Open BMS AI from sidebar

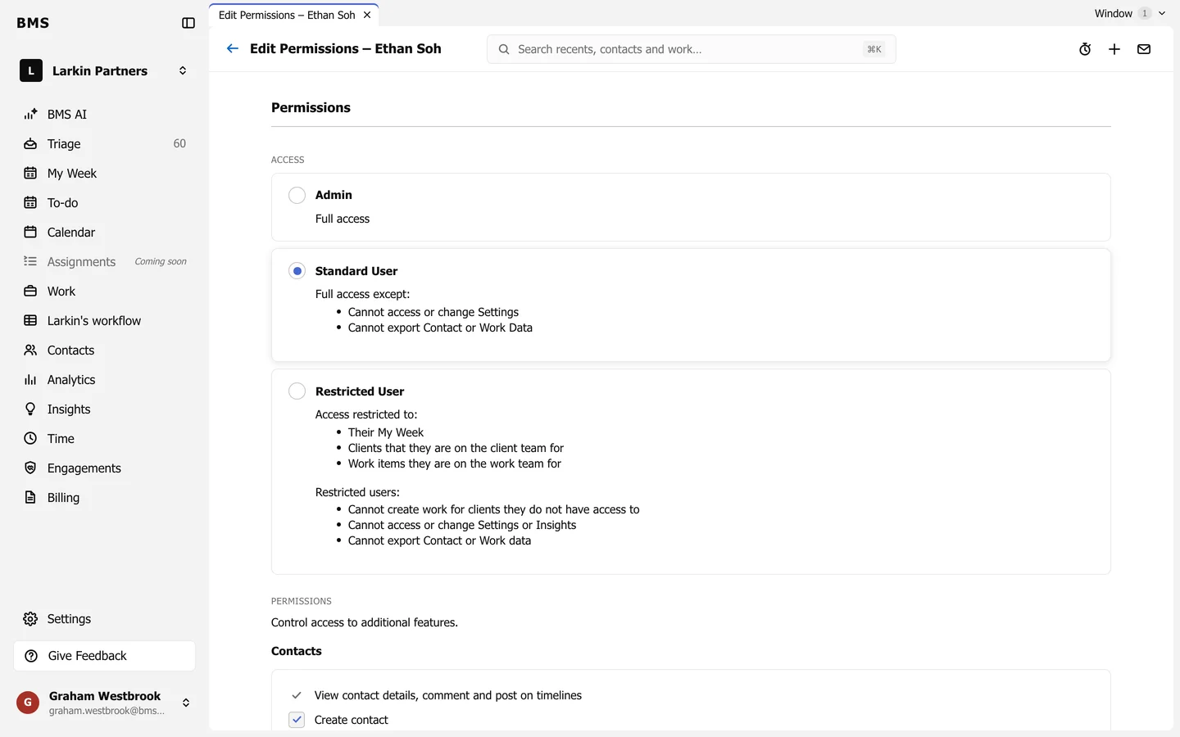pyautogui.click(x=105, y=114)
